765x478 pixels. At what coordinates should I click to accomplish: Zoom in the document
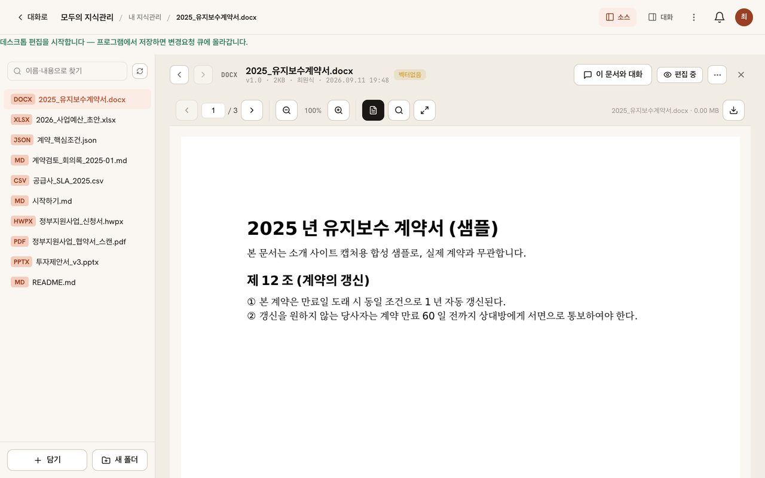tap(338, 111)
